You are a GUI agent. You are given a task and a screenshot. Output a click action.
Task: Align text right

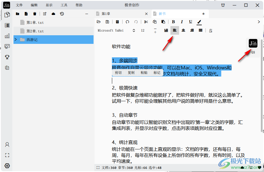[x=192, y=30]
